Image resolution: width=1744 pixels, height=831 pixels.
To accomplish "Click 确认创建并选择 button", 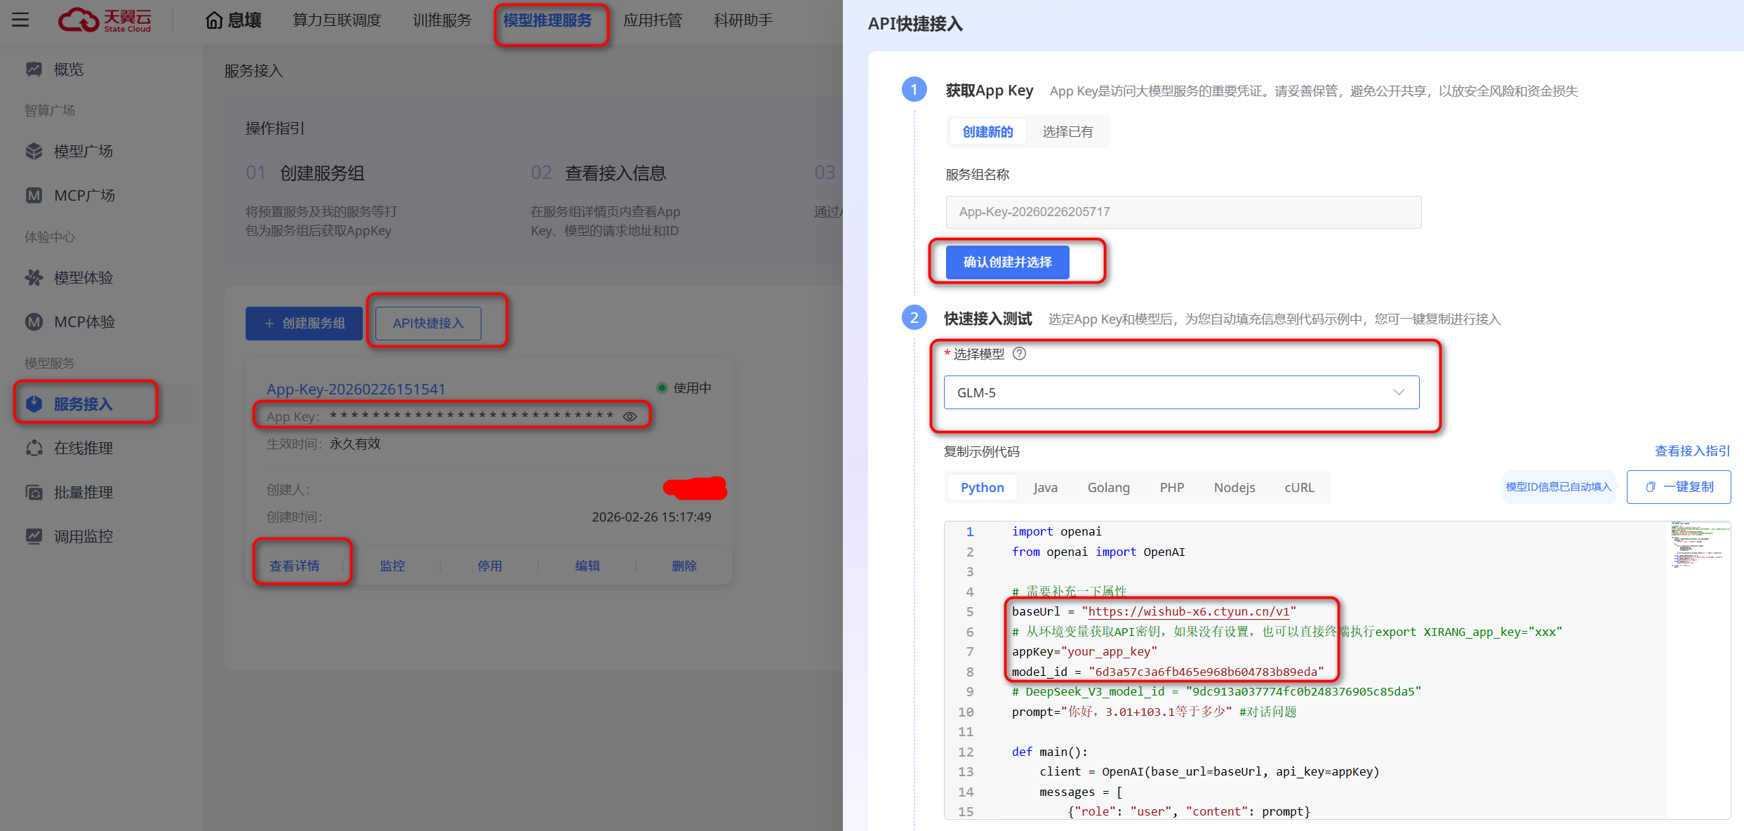I will (1007, 262).
